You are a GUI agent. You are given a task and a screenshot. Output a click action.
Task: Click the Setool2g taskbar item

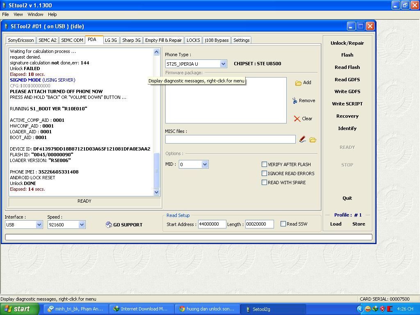pyautogui.click(x=273, y=309)
